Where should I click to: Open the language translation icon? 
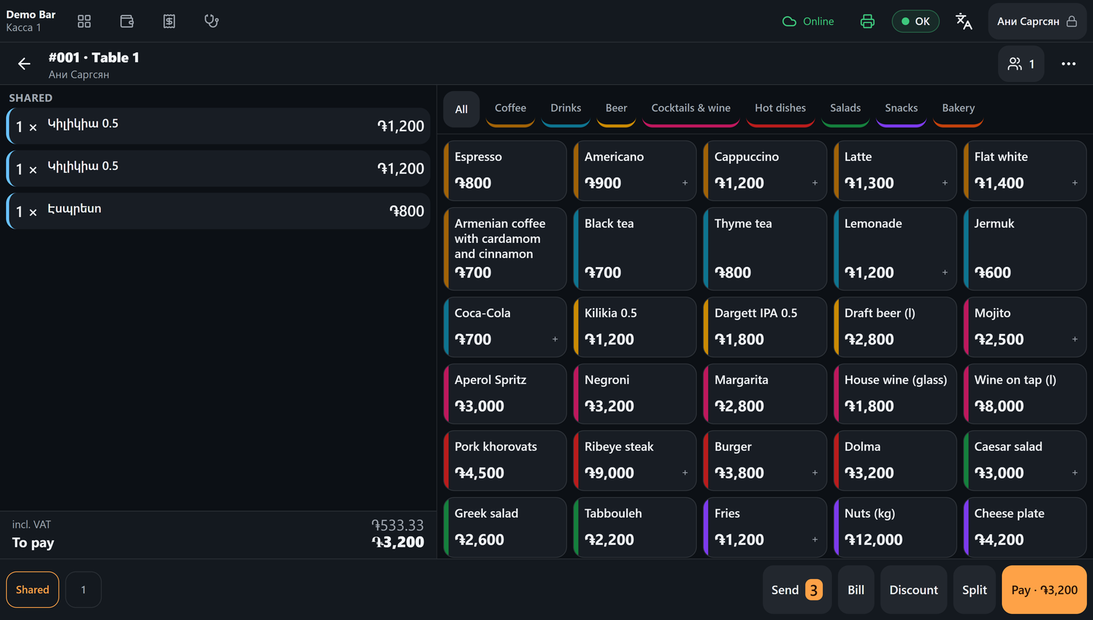tap(964, 21)
